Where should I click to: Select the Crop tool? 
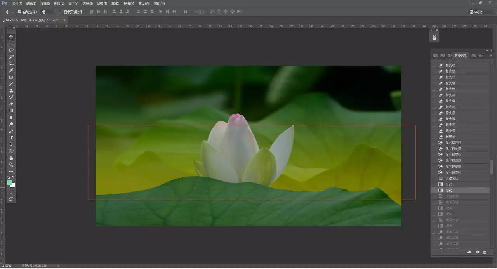[x=11, y=64]
